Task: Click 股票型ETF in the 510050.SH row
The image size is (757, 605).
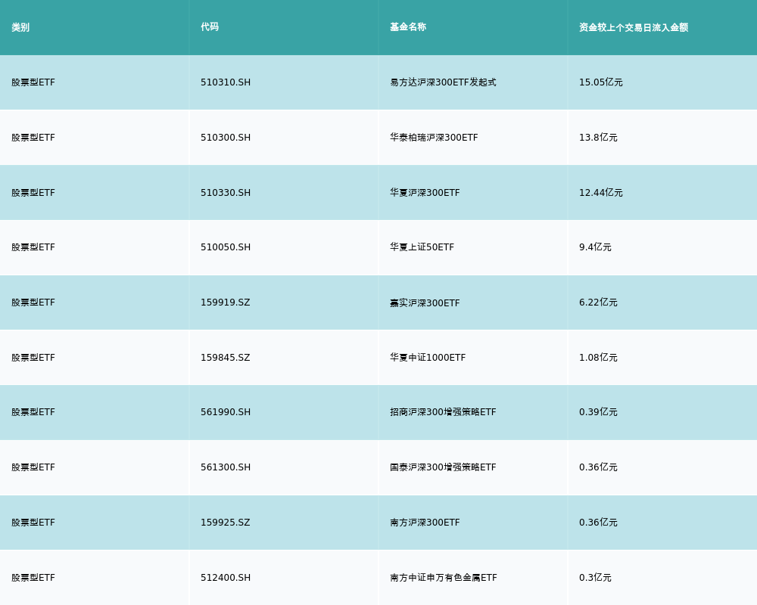Action: click(33, 247)
